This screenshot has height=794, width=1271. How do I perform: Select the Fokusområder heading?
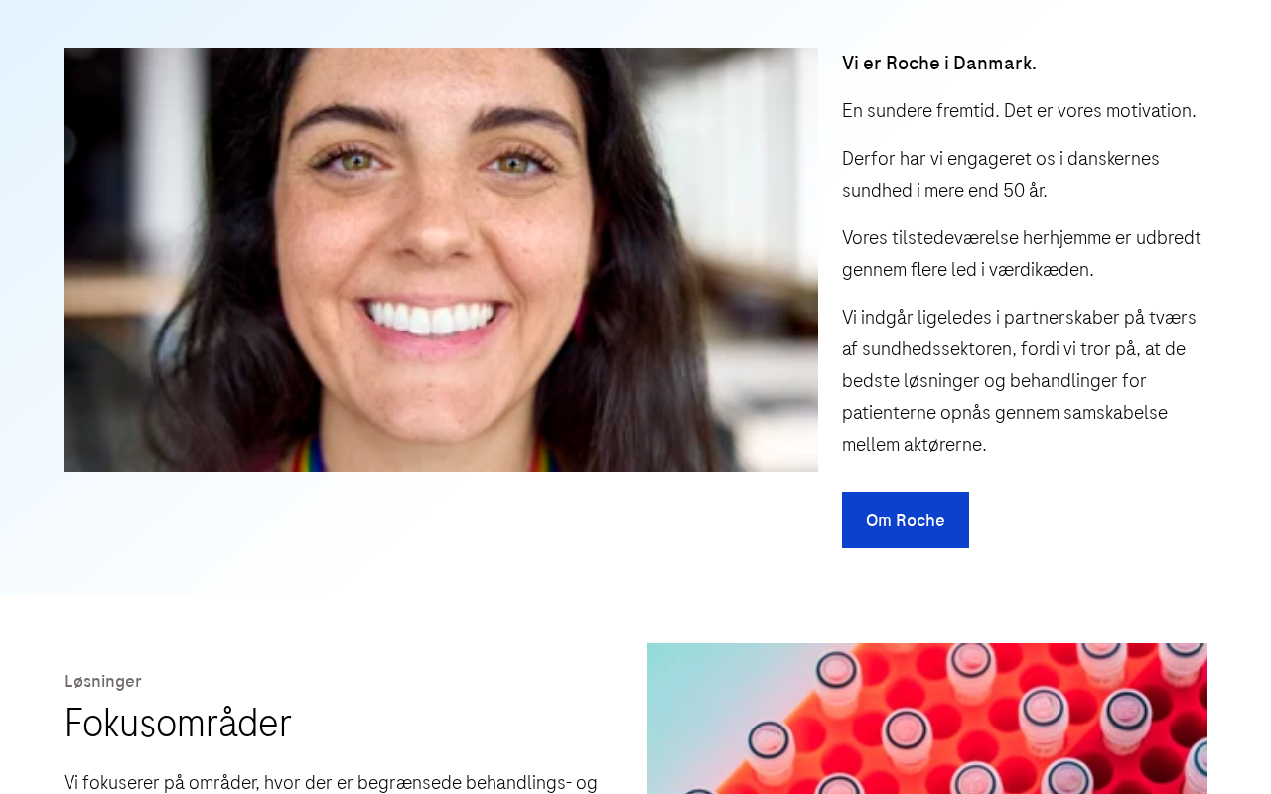coord(178,723)
